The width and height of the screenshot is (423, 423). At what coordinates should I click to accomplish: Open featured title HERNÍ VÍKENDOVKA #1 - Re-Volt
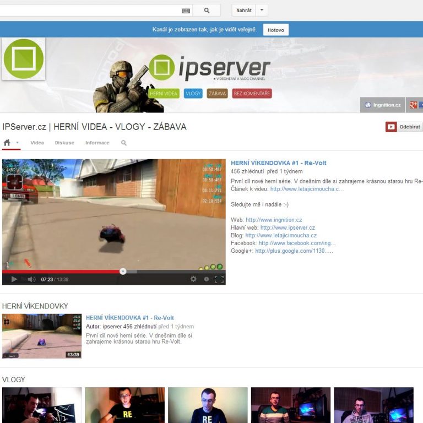pyautogui.click(x=278, y=163)
